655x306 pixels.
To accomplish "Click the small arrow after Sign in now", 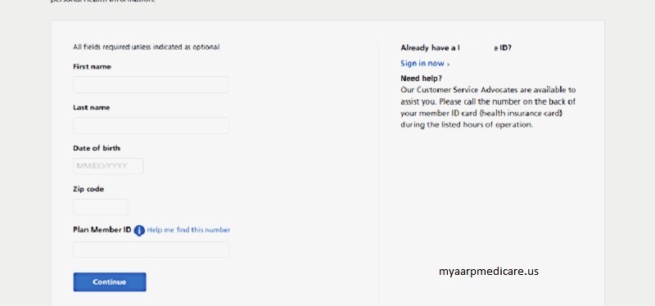I will tap(448, 65).
